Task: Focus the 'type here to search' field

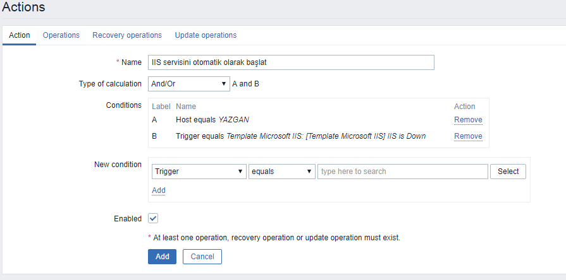Action: [x=403, y=172]
